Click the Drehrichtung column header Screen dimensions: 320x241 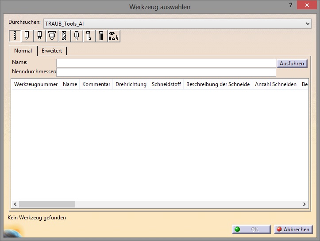point(131,84)
